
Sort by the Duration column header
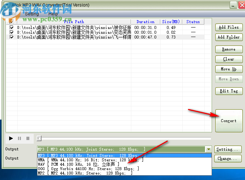click(146, 22)
